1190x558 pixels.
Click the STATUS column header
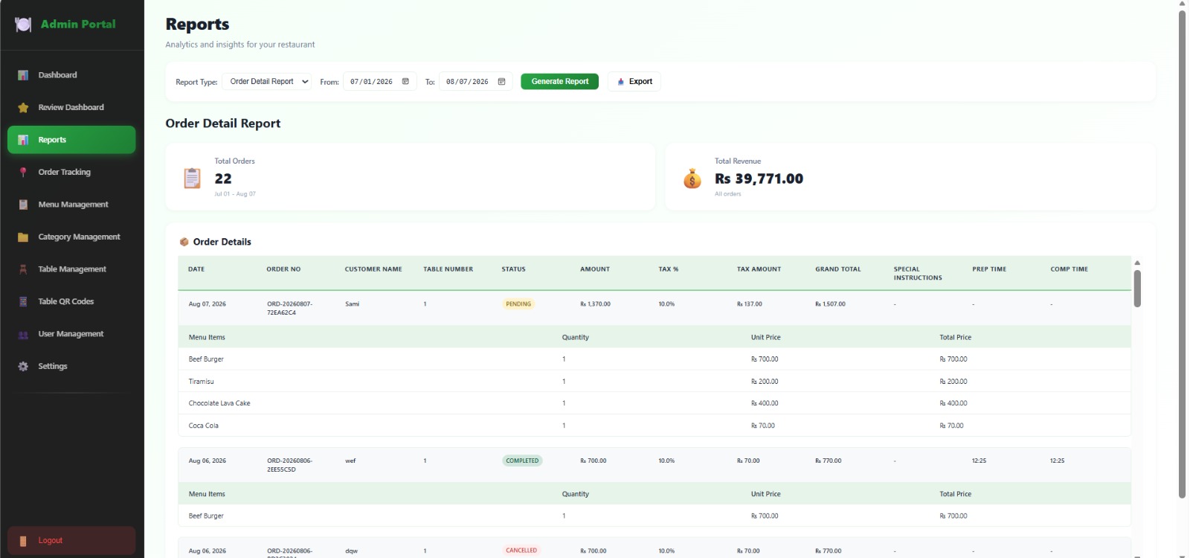pyautogui.click(x=513, y=269)
